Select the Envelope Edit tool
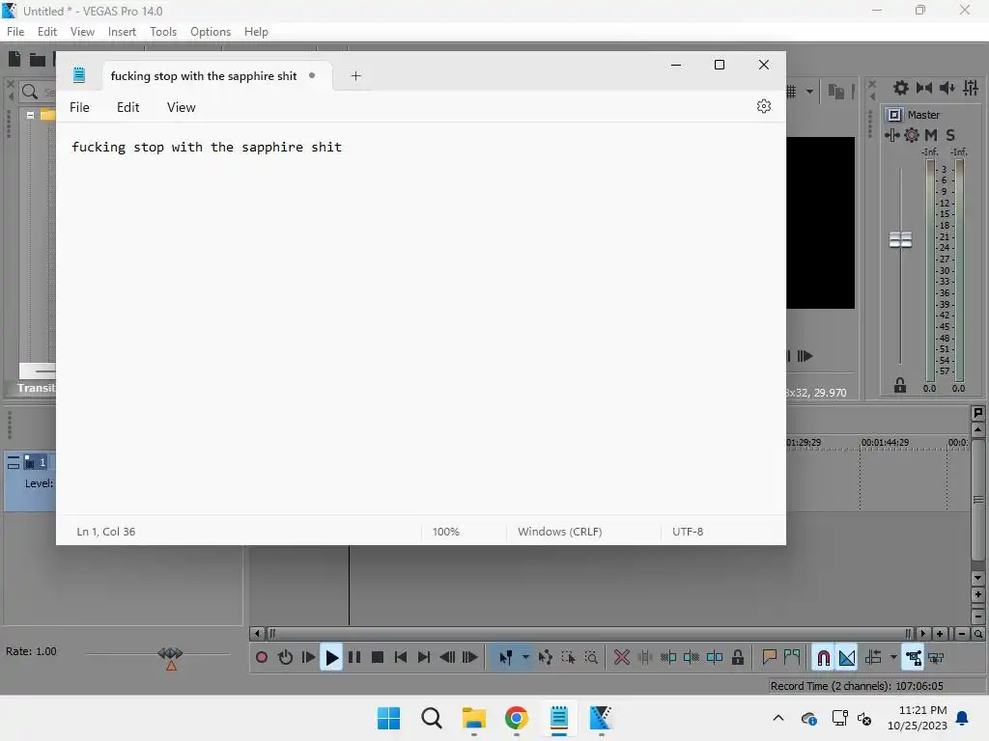Screen dimensions: 989x741 (546, 657)
